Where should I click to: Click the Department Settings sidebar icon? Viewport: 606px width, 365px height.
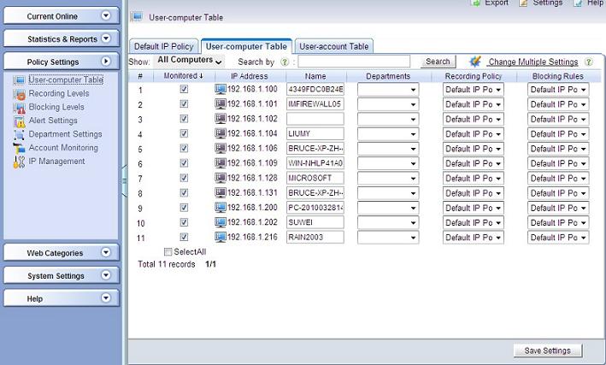[21, 134]
